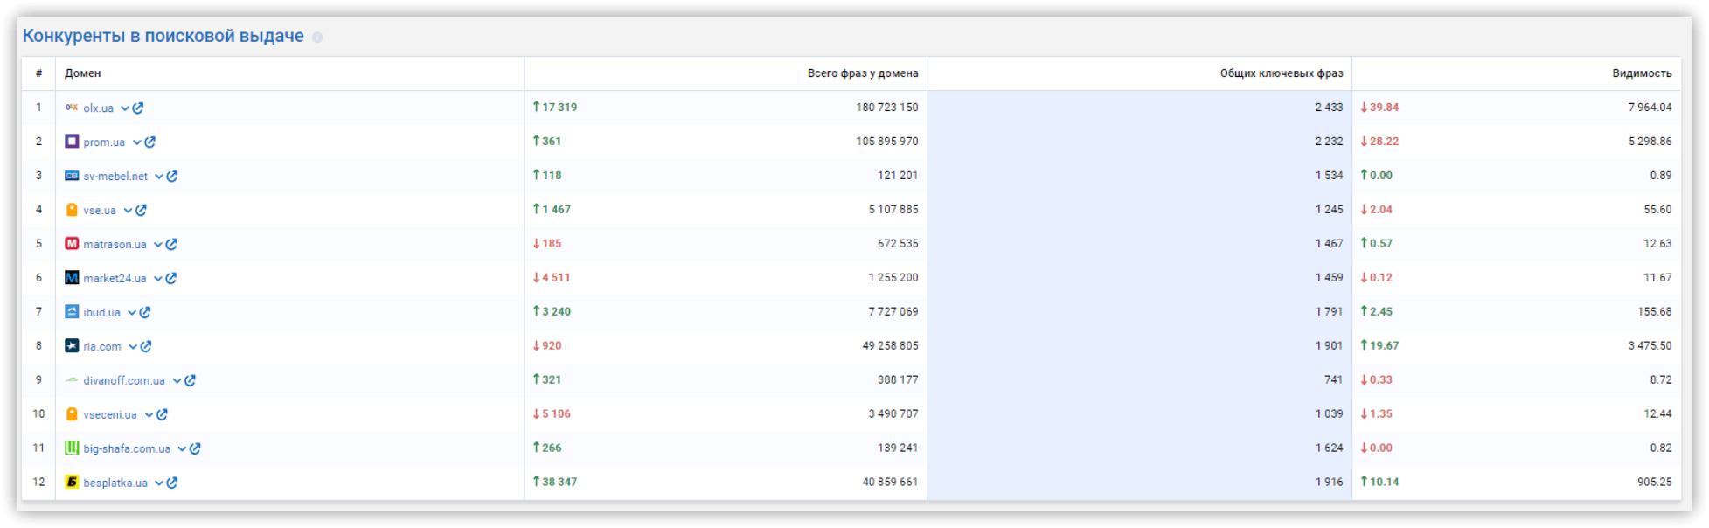The height and width of the screenshot is (528, 1709).
Task: Sort by Домен column header
Action: (x=83, y=73)
